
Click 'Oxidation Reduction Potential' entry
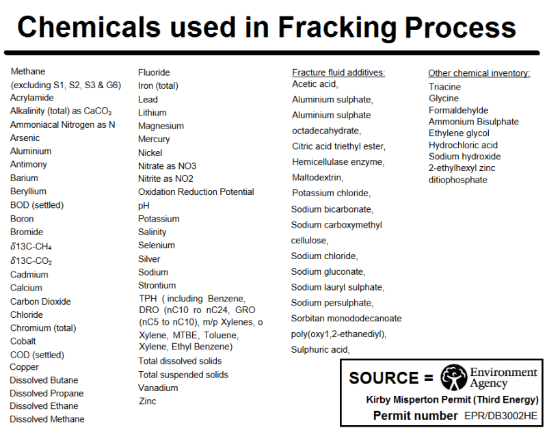tap(196, 192)
